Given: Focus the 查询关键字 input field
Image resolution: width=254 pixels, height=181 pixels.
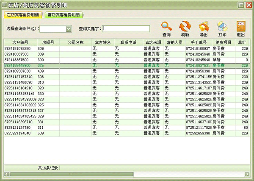Looking at the screenshot, I should [x=126, y=29].
